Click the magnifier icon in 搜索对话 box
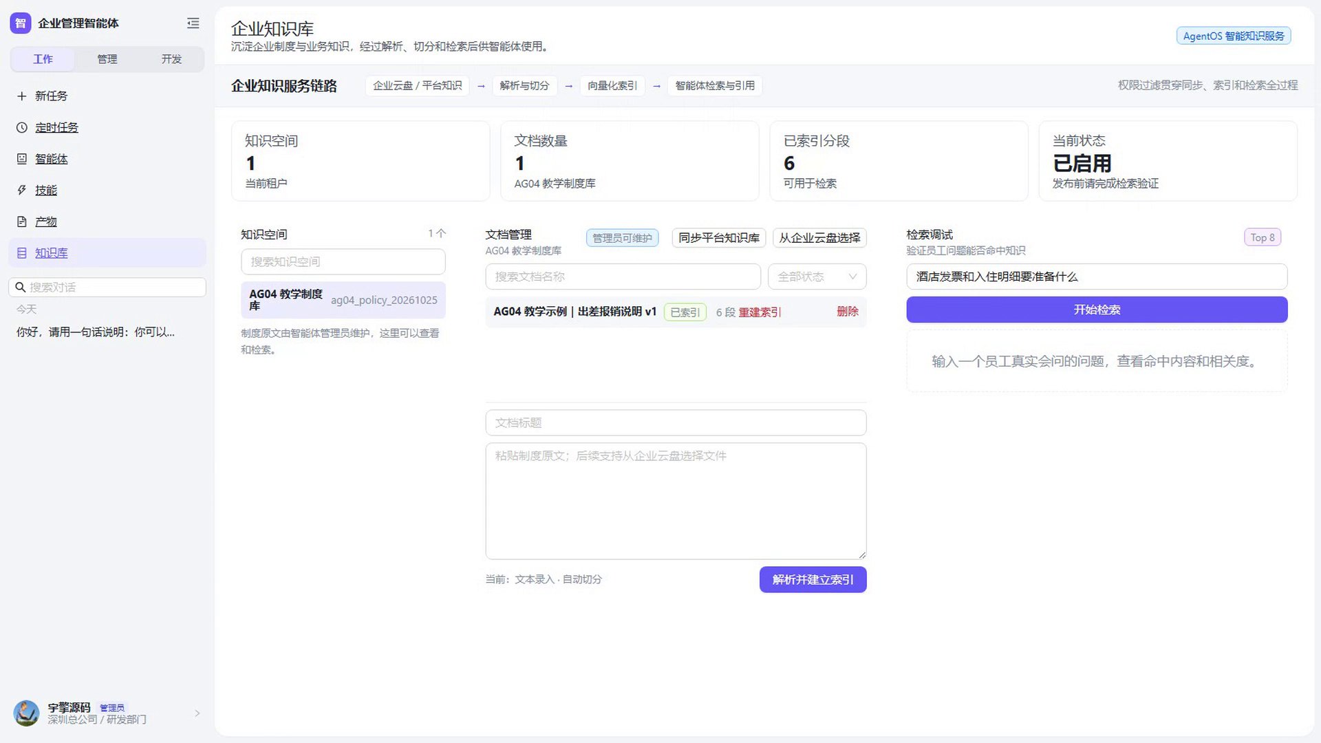This screenshot has height=743, width=1321. click(21, 288)
